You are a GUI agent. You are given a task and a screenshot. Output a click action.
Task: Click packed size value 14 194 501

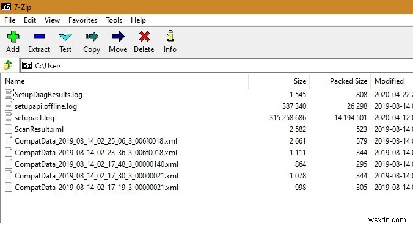coord(351,118)
